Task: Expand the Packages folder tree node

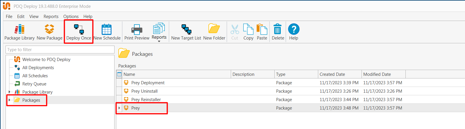Action: (x=9, y=100)
